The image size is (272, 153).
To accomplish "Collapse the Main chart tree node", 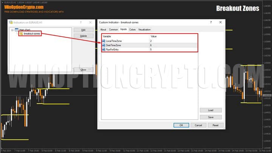I will [12, 30].
